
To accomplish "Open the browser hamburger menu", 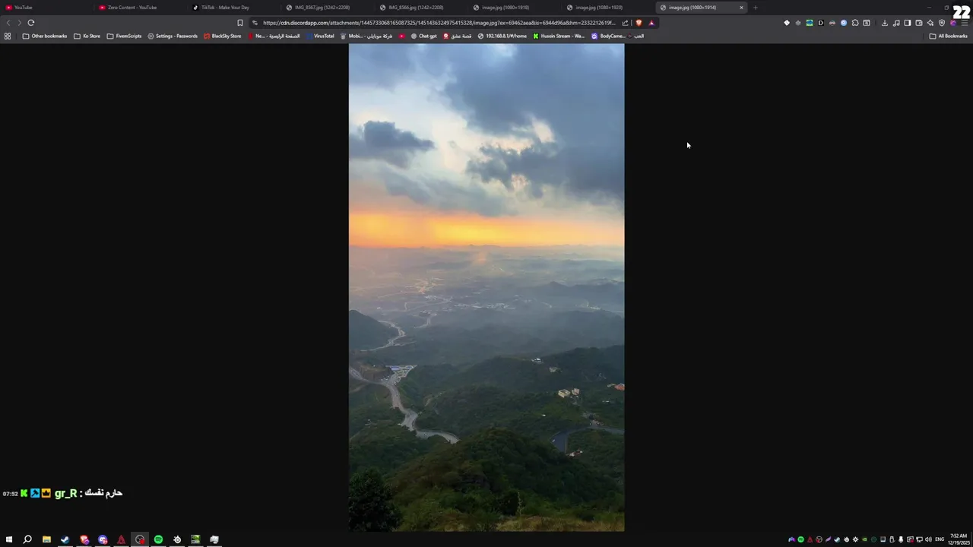I will point(964,23).
